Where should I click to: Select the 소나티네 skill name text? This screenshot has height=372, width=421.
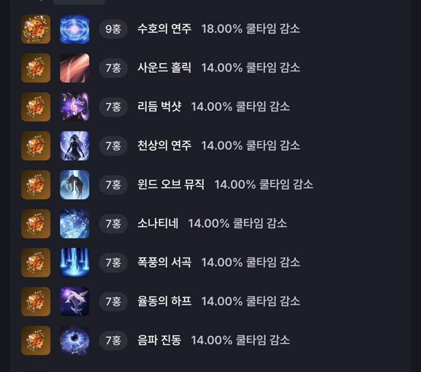(x=158, y=223)
